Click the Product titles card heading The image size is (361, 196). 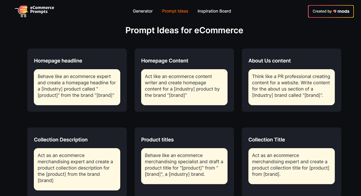(x=157, y=140)
